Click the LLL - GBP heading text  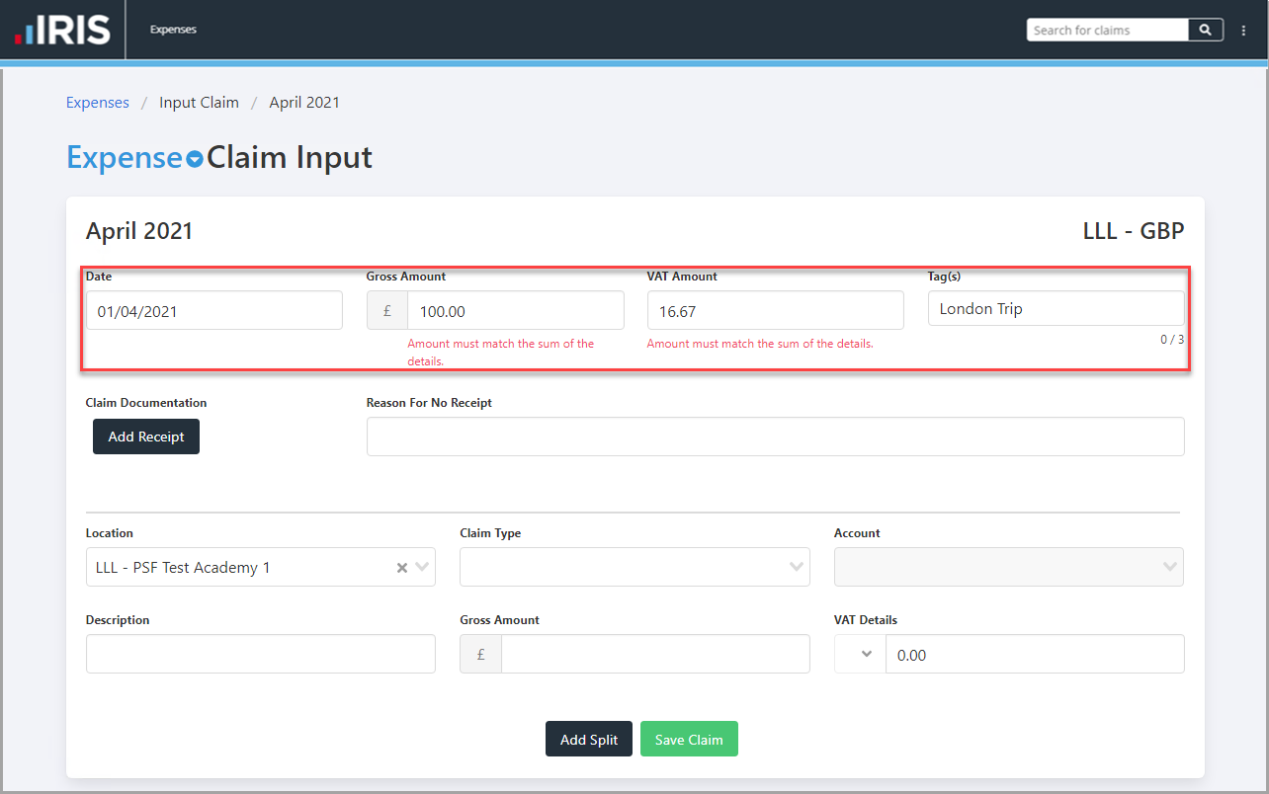pyautogui.click(x=1134, y=231)
